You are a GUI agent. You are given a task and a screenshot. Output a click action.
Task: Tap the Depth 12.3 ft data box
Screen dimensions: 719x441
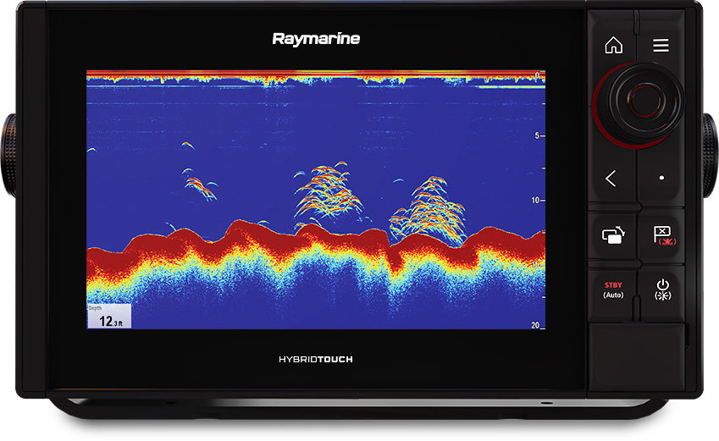click(109, 316)
